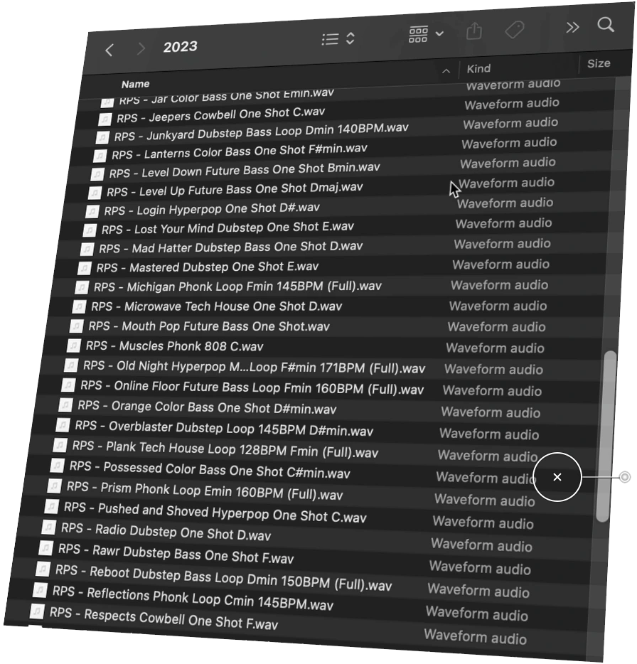Sort by the Kind column header

click(x=478, y=69)
